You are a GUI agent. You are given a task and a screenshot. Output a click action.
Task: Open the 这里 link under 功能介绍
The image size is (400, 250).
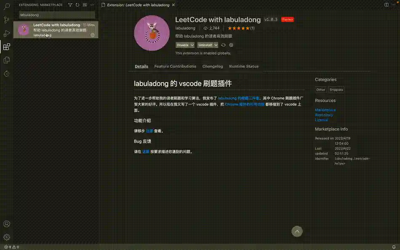coord(149,131)
